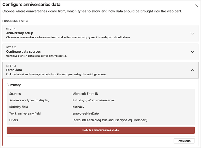Viewport: 201px width, 148px height.
Task: Click the Fetch anniversaries data button
Action: click(x=100, y=130)
